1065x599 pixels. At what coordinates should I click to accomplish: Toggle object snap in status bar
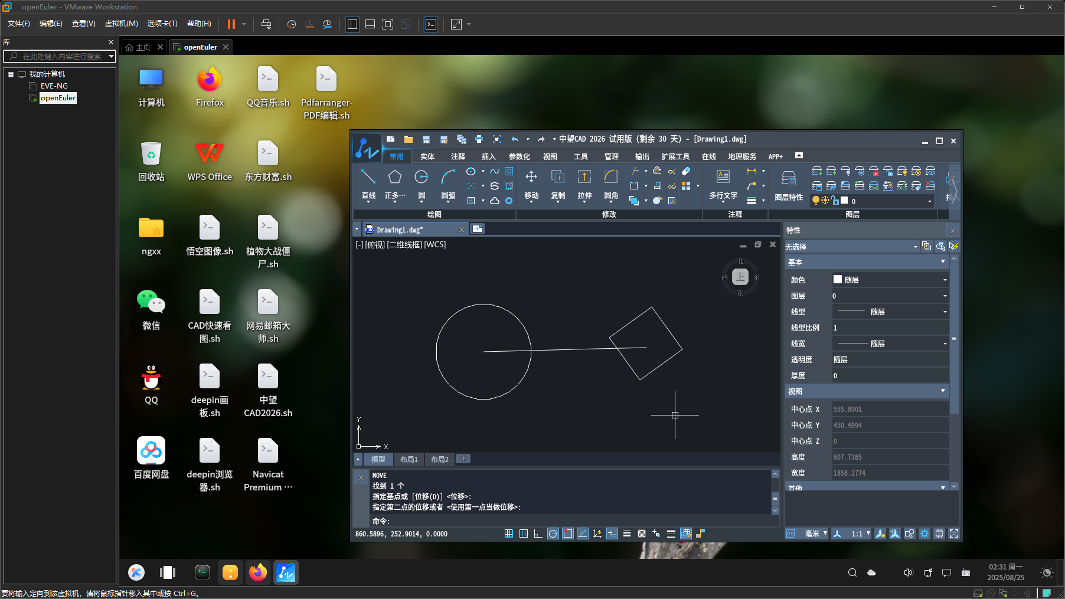point(568,533)
